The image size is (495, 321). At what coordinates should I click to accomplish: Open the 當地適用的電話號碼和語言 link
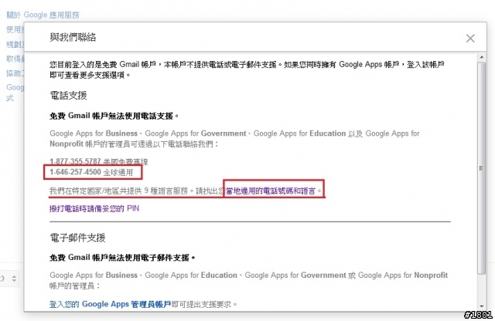click(x=271, y=191)
